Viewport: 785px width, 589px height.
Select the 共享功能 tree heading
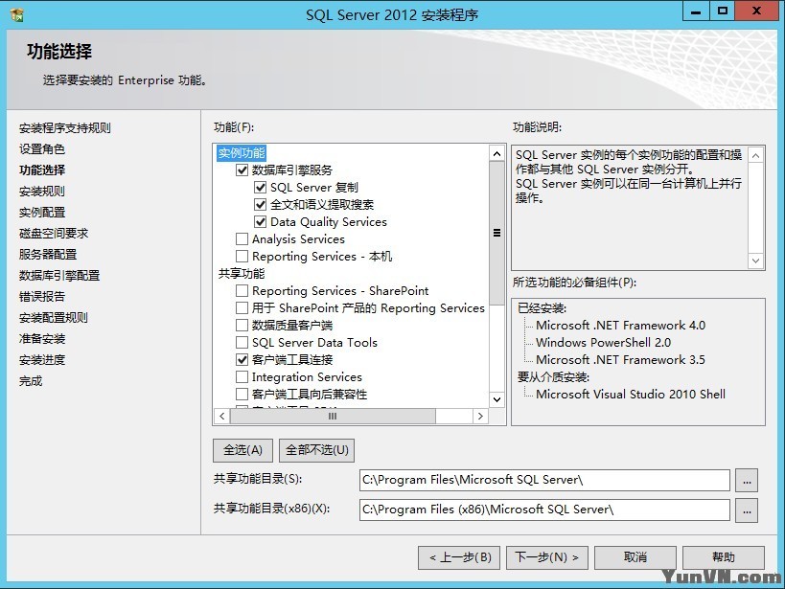[242, 274]
